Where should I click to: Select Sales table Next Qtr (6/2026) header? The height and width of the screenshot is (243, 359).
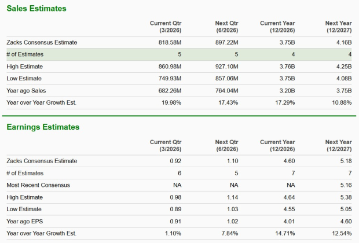(x=226, y=27)
